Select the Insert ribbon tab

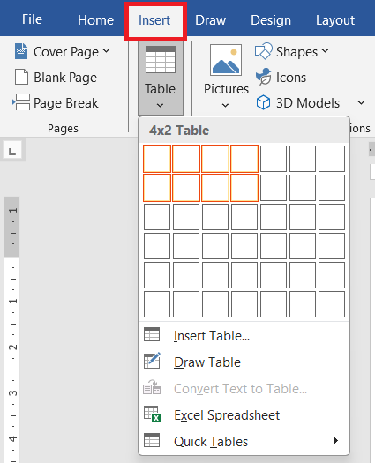click(x=154, y=20)
